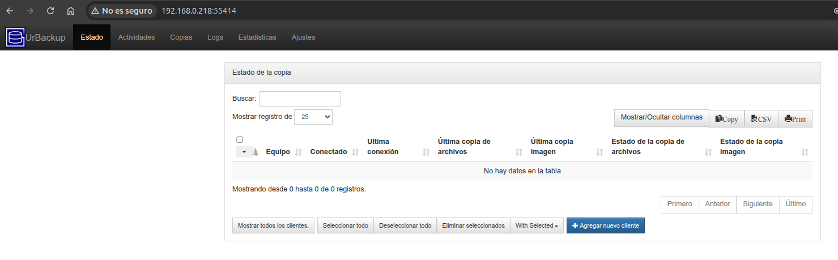The image size is (838, 260).
Task: Focus the Buscar search field
Action: pos(300,99)
